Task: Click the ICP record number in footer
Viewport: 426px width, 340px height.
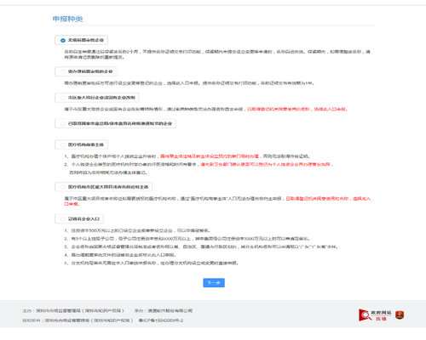Action: [x=161, y=320]
